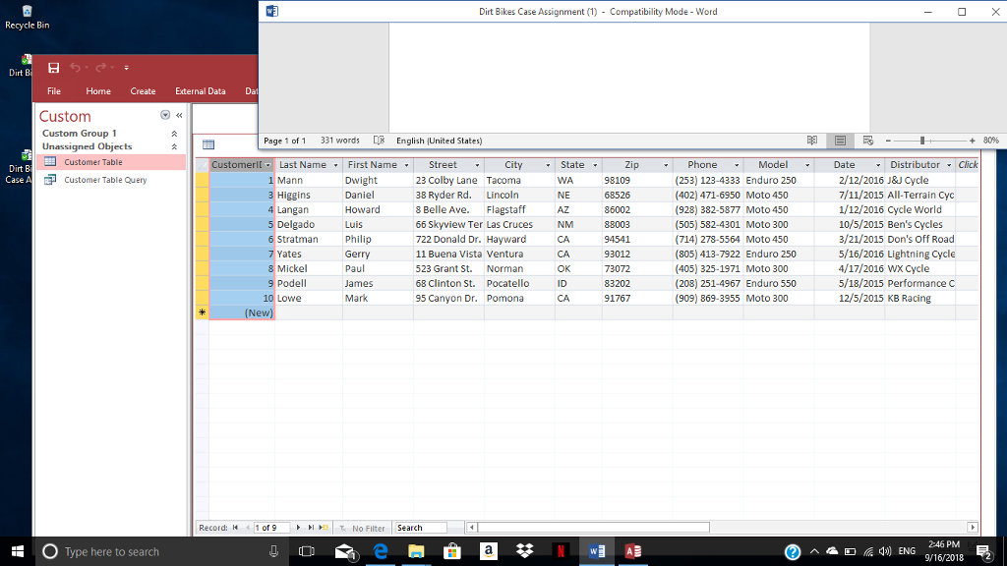1007x566 pixels.
Task: Select the row selector for the Mann record
Action: tap(203, 181)
